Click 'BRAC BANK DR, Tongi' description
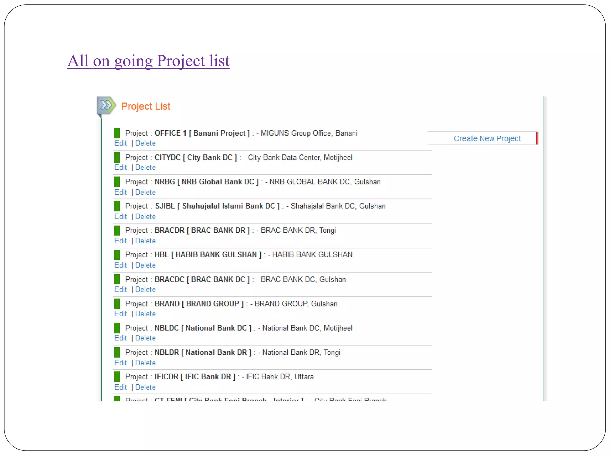 (298, 230)
